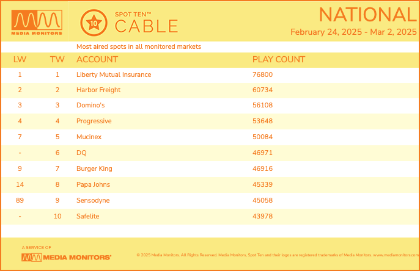Select the Progressive account row
Image resolution: width=420 pixels, height=271 pixels.
[x=210, y=121]
